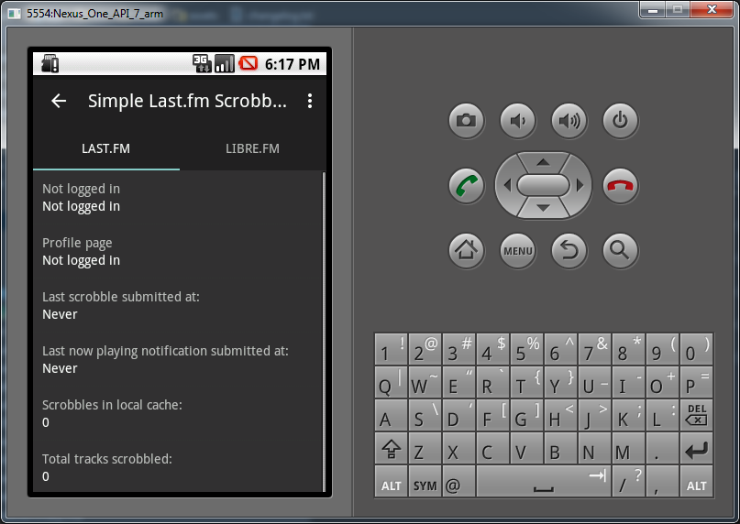Click the @ key on keyboard

(x=458, y=482)
